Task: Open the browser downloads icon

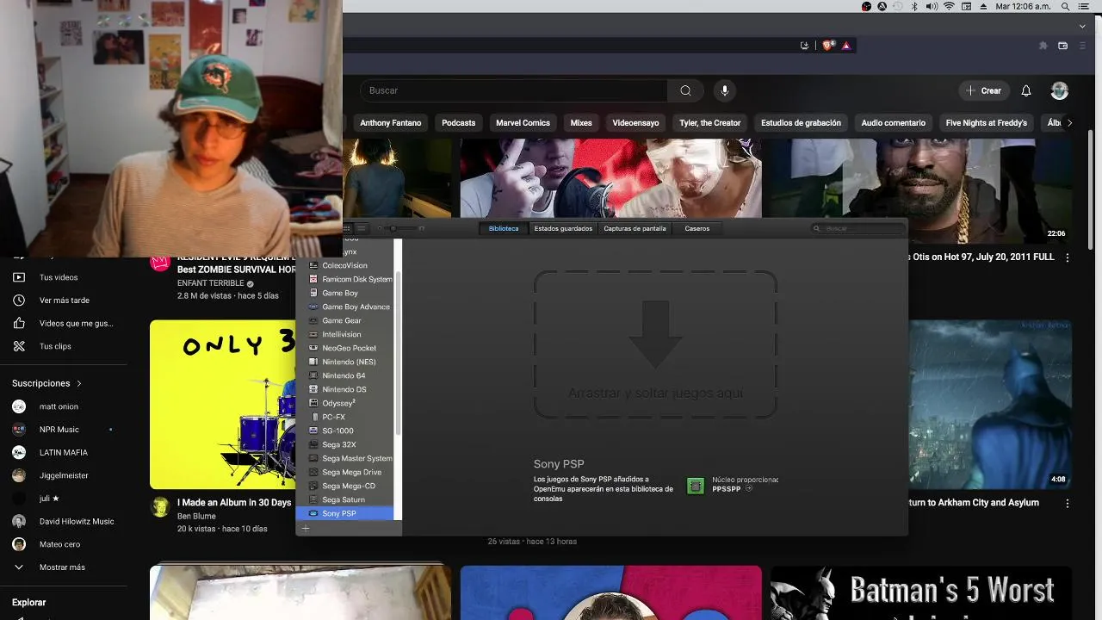Action: point(804,46)
